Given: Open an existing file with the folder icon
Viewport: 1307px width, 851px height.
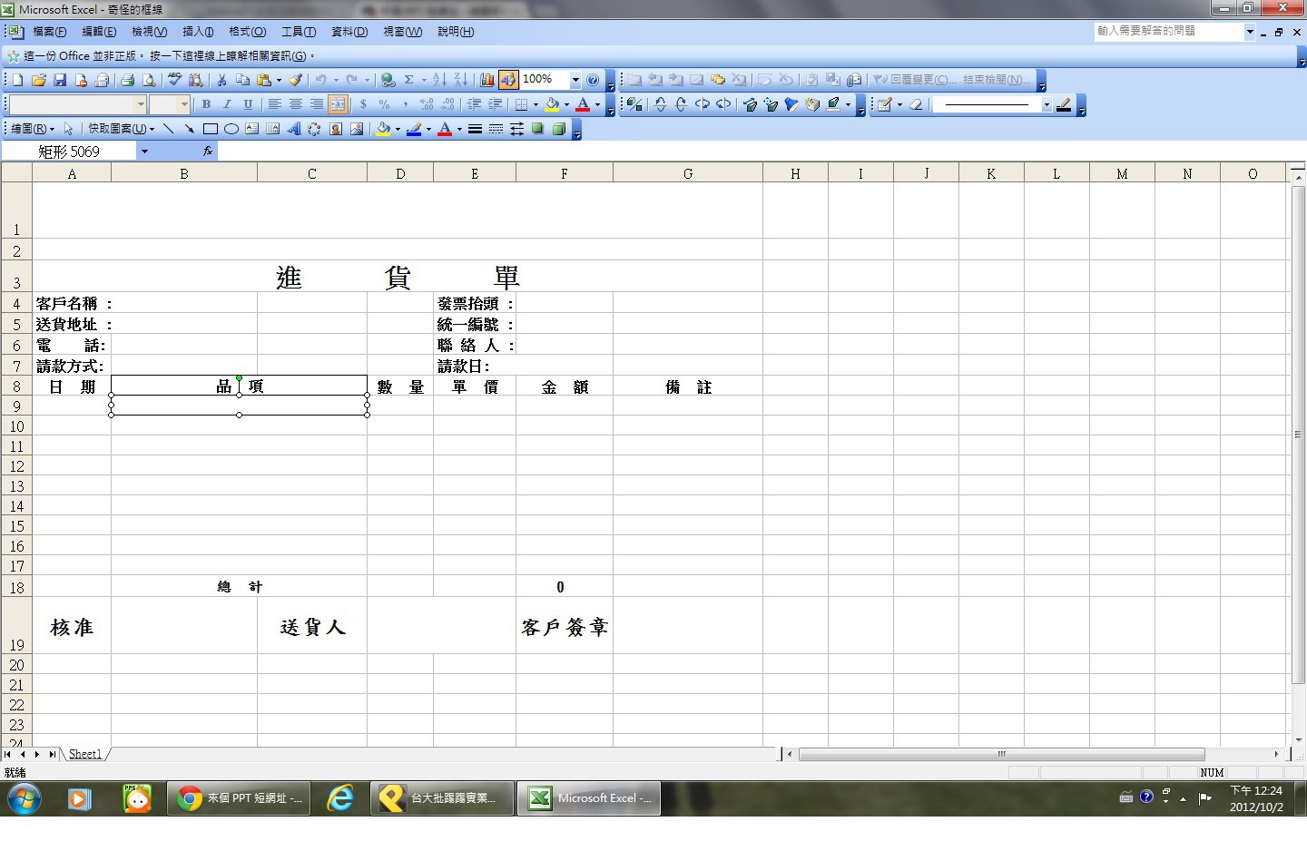Looking at the screenshot, I should pos(38,80).
